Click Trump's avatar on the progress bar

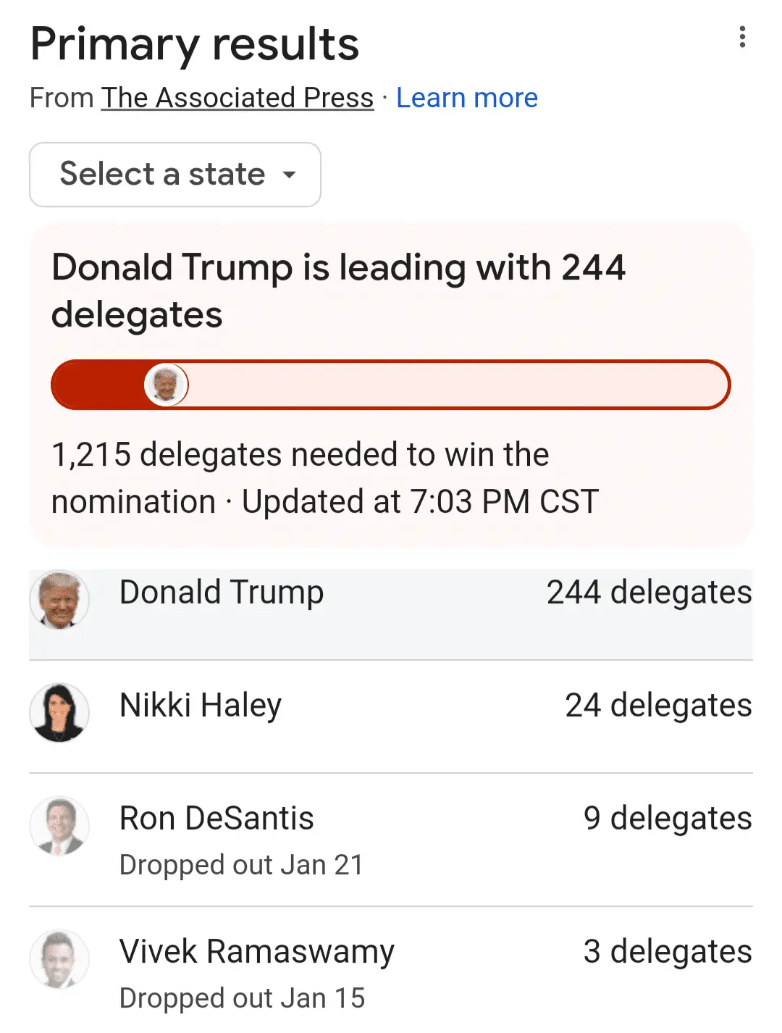tap(167, 385)
